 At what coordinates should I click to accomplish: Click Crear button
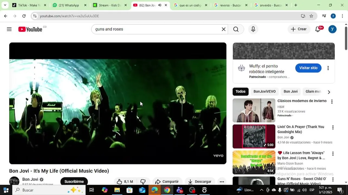pyautogui.click(x=299, y=29)
